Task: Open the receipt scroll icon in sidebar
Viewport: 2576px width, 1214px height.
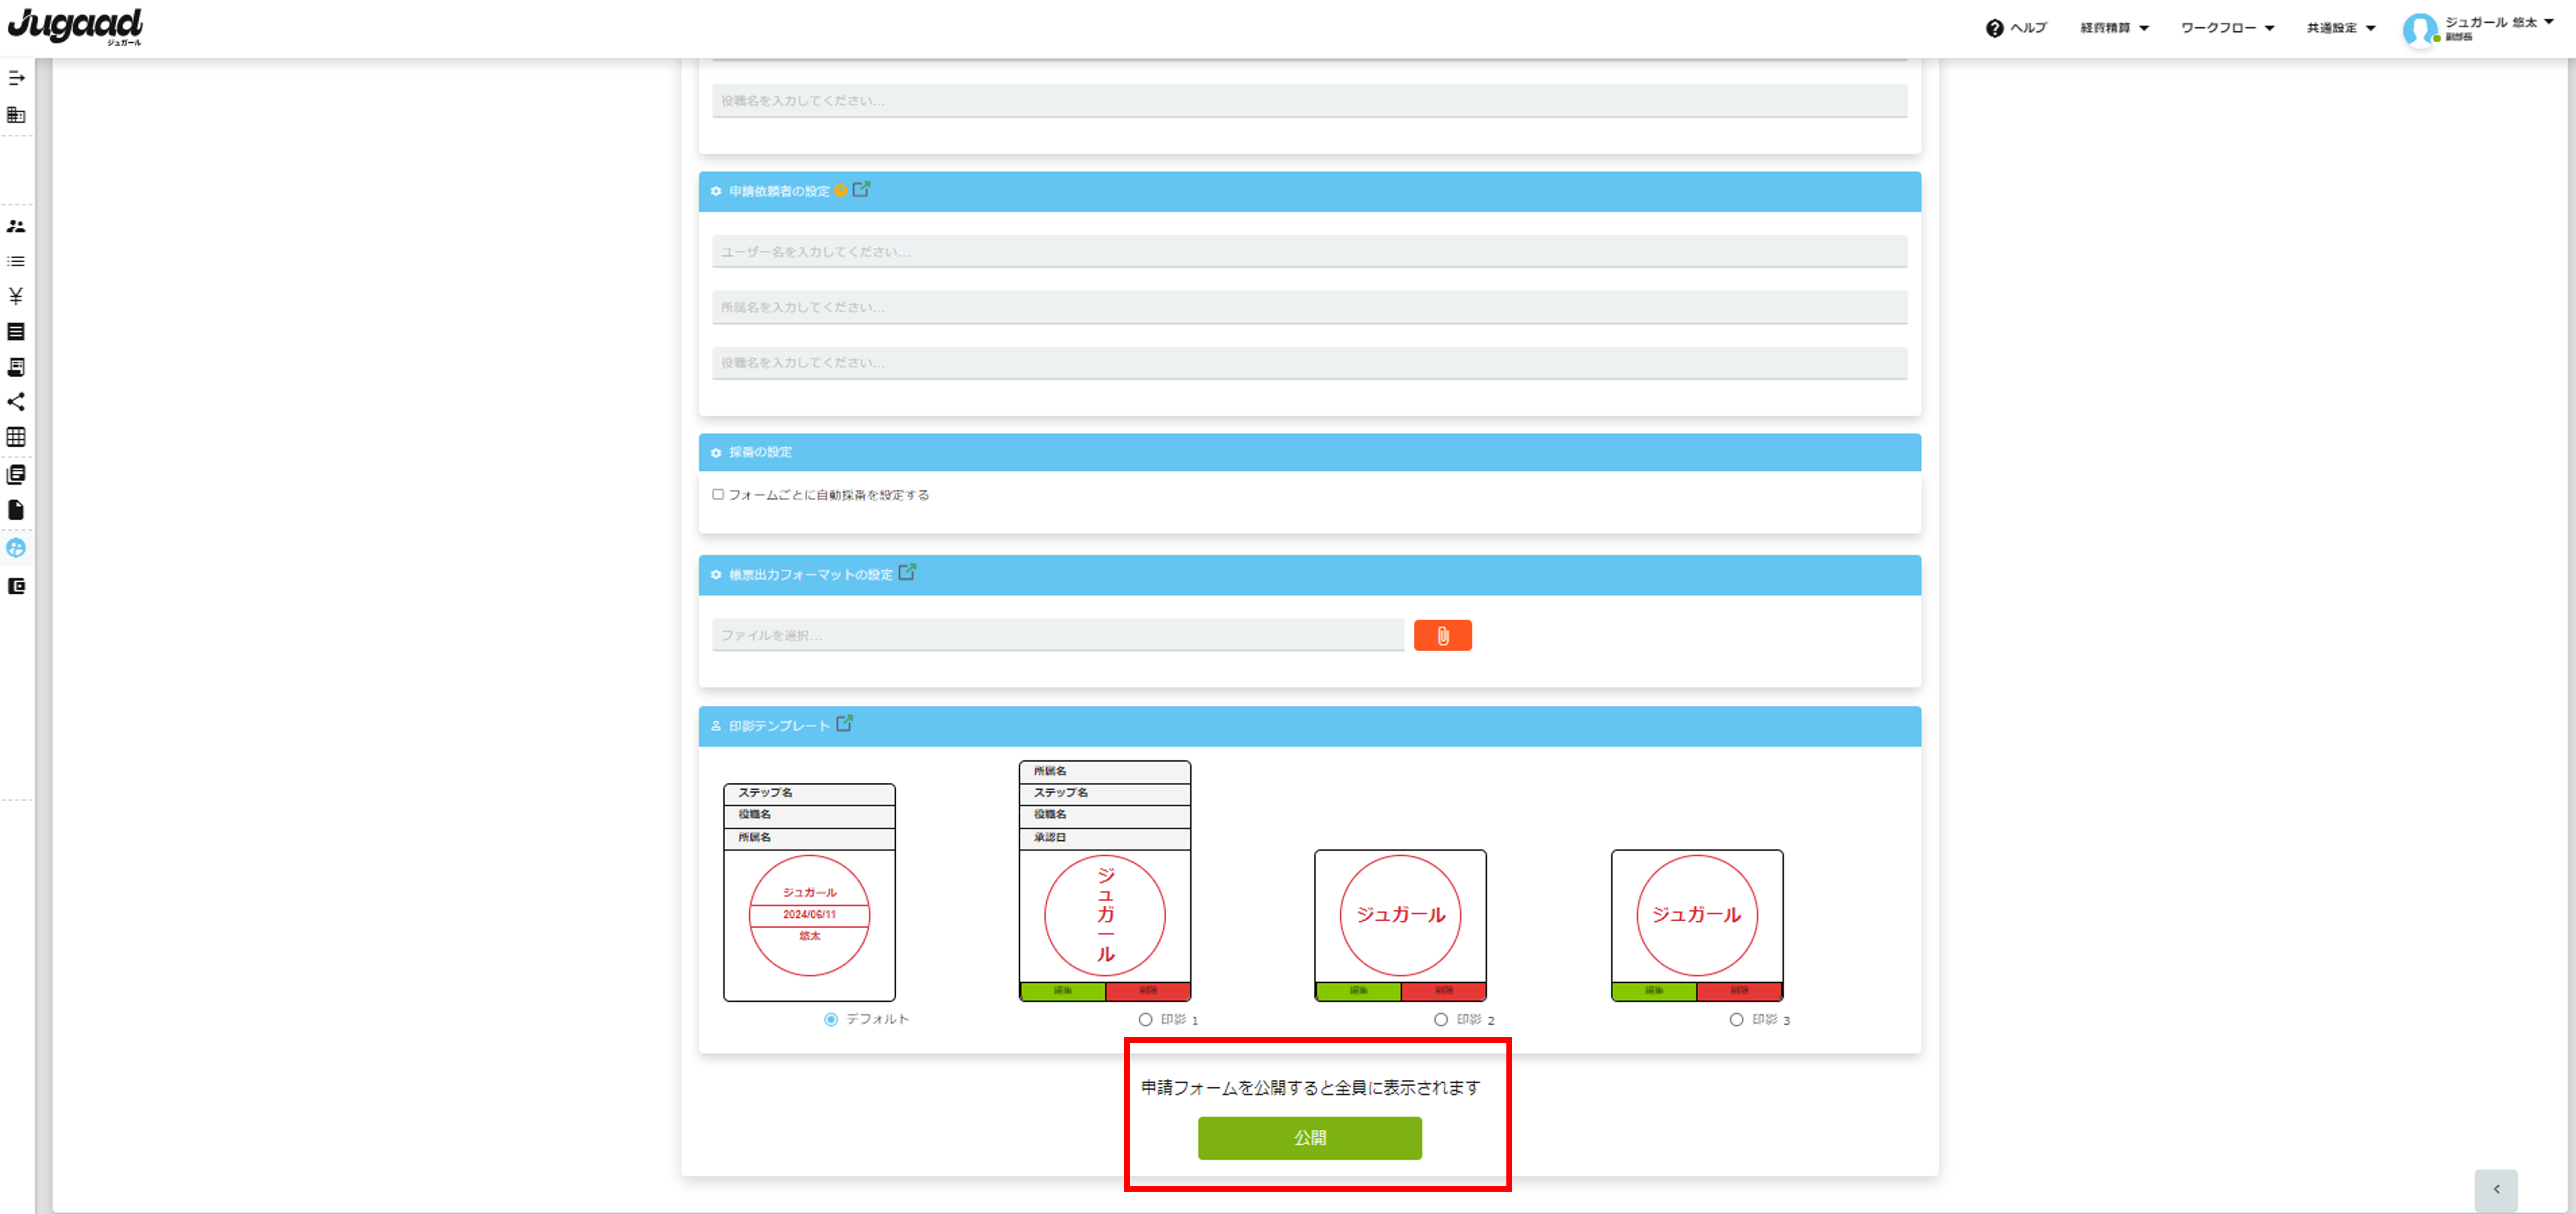Action: click(x=16, y=367)
